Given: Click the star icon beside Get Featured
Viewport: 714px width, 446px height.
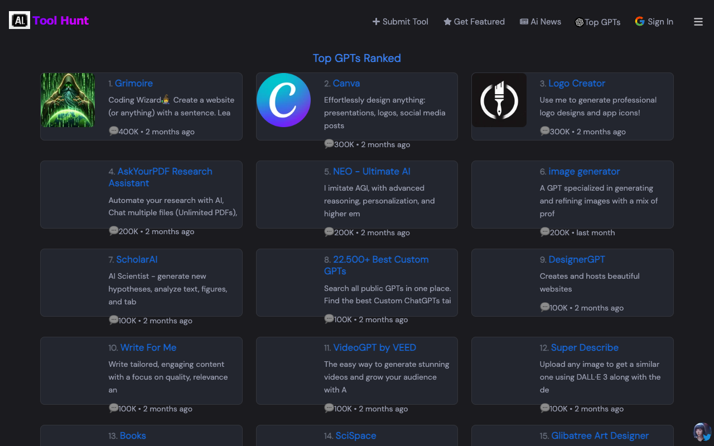Looking at the screenshot, I should (447, 22).
